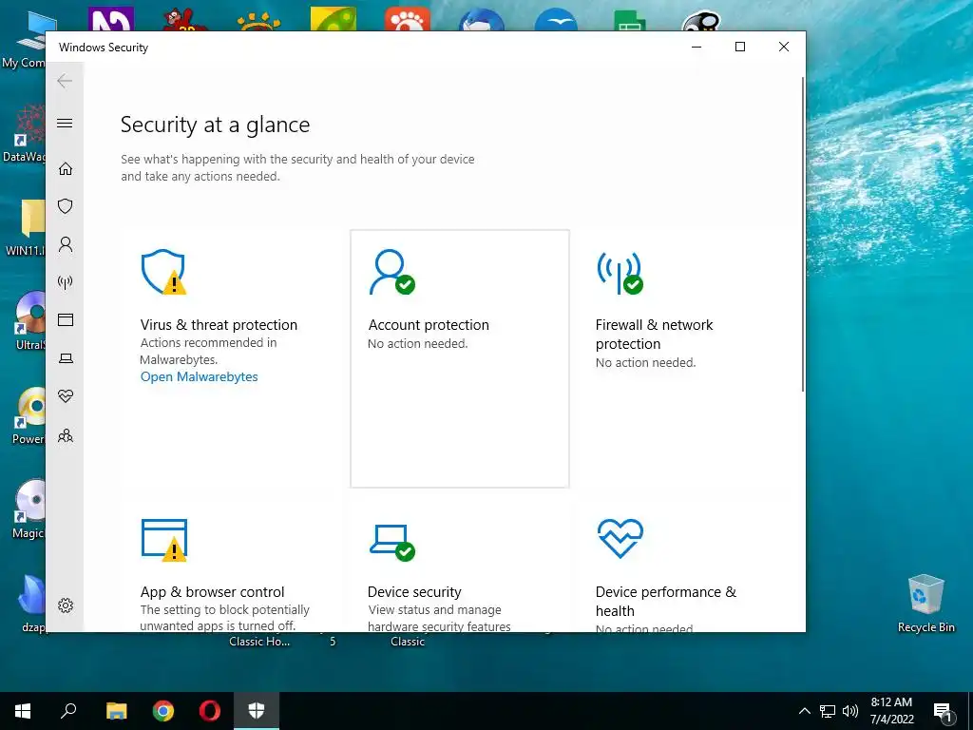Viewport: 973px width, 730px height.
Task: Open Account protection heading
Action: [429, 325]
